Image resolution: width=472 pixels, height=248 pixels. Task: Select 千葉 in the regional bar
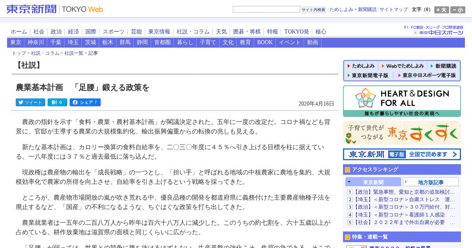point(56,43)
